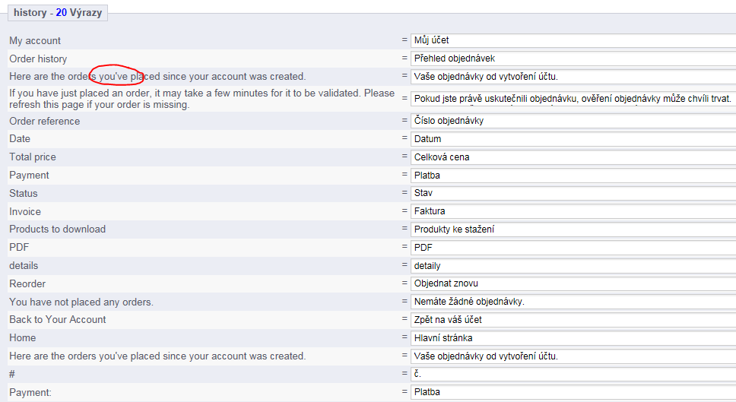
Task: Select the 'č.' field for the # label
Action: [x=572, y=374]
